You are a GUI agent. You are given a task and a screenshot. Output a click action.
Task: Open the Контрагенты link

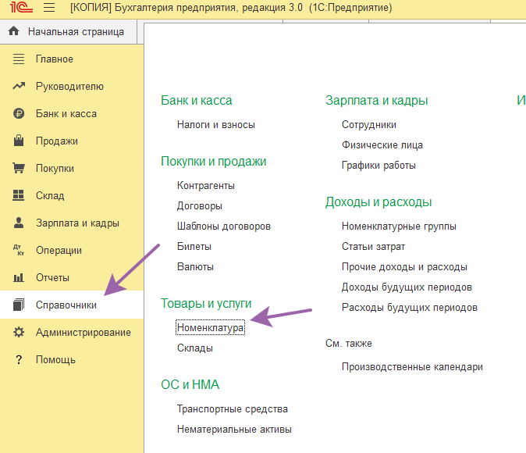(x=206, y=186)
